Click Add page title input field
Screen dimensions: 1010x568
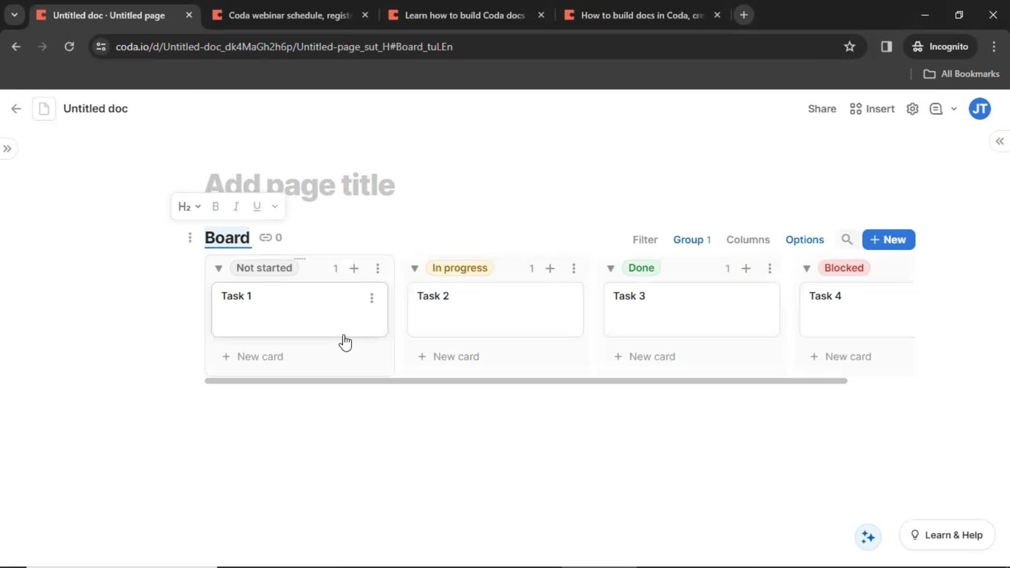(x=301, y=184)
